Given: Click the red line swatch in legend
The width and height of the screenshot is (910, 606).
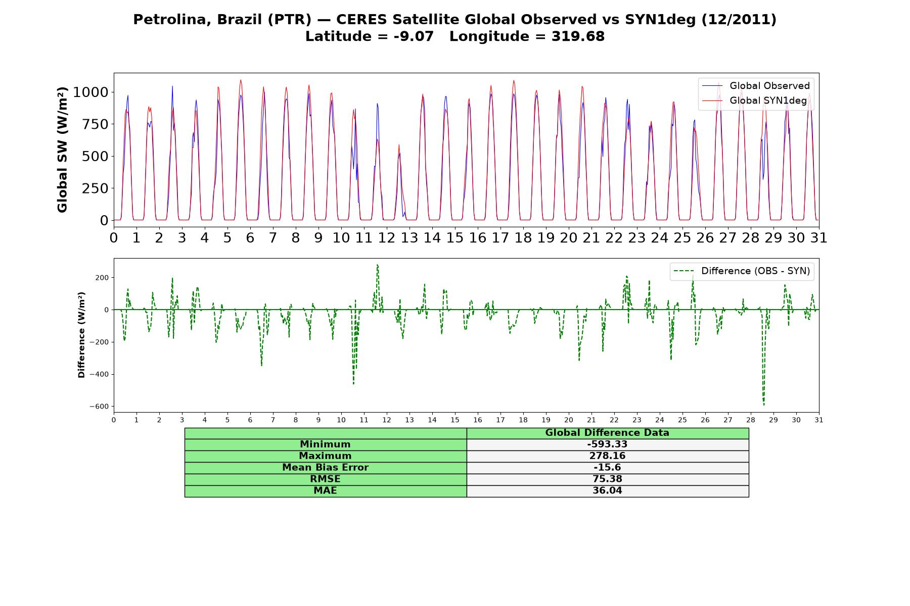Looking at the screenshot, I should (x=713, y=100).
